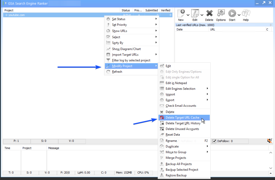Screen dimensions: 275x180
Task: Click the Start play icon
Action: point(231,13)
